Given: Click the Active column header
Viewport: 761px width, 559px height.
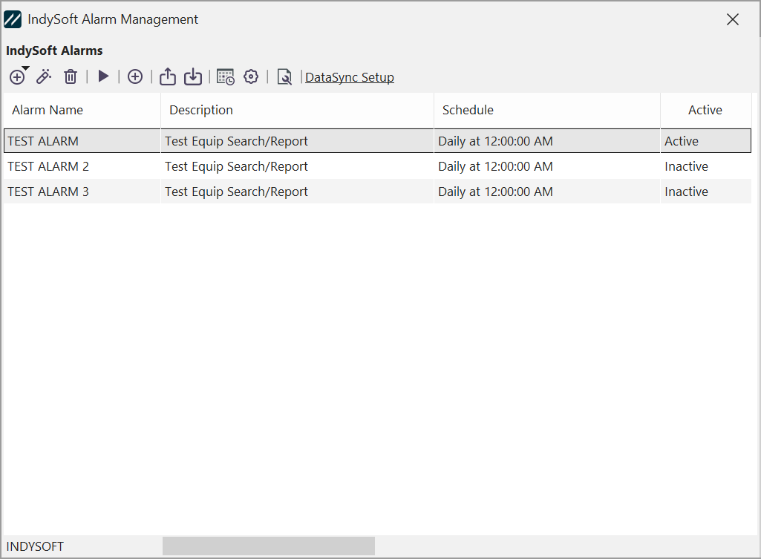Looking at the screenshot, I should pos(705,110).
